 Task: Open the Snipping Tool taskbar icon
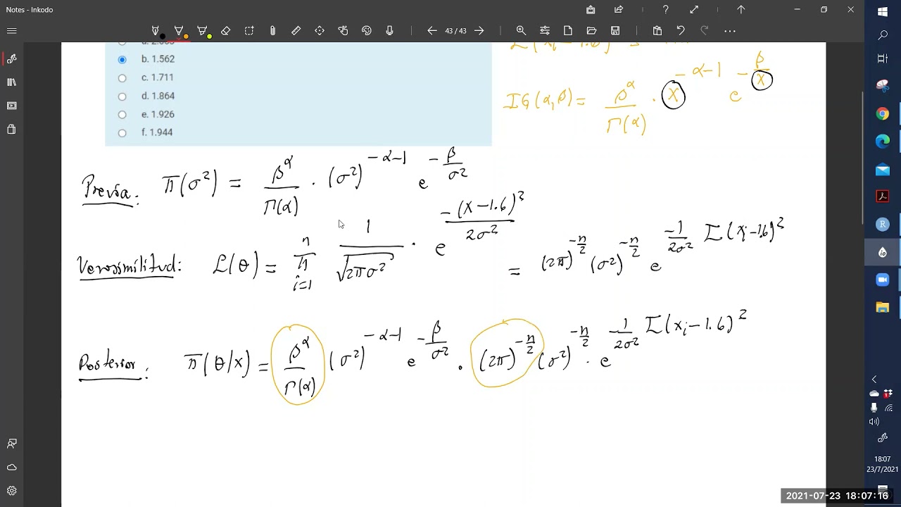[x=883, y=86]
